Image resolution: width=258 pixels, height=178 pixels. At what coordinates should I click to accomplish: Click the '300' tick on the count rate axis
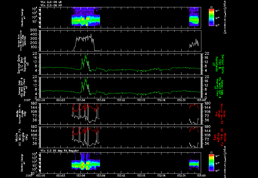34,39
